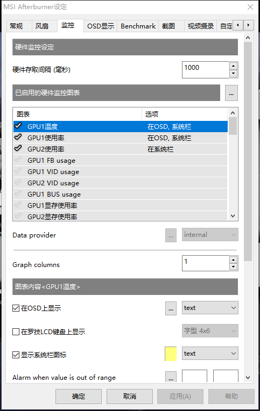This screenshot has height=411, width=260.
Task: Decrease Graph columns with down spinner
Action: tap(234, 267)
